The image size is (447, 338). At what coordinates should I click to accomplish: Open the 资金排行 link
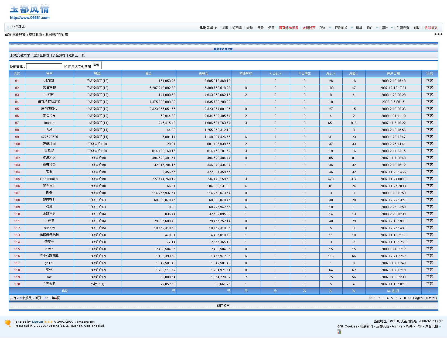coord(59,55)
